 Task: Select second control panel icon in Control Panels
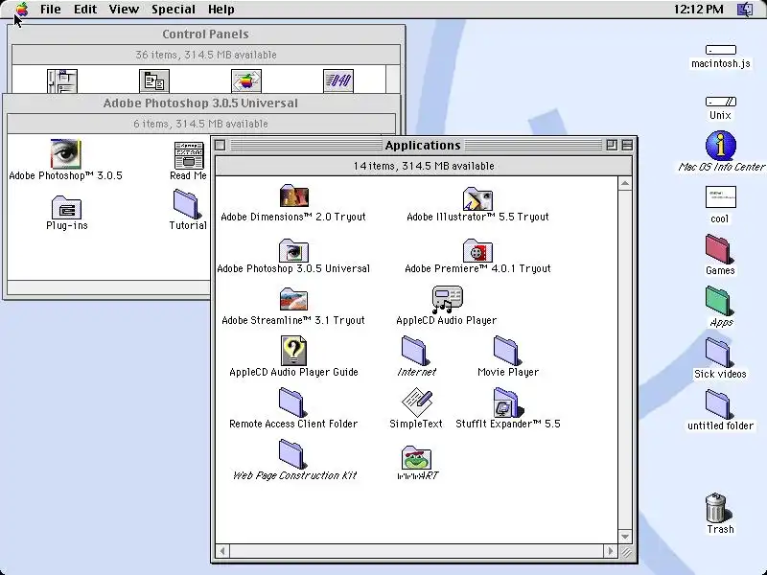click(154, 81)
